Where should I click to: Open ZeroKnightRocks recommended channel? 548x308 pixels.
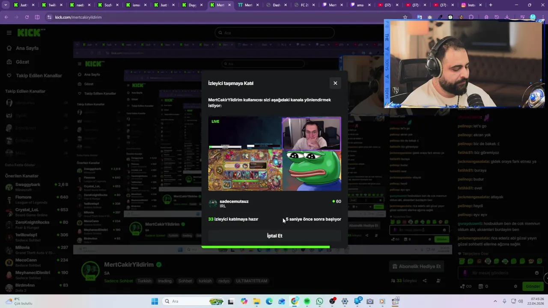point(36,225)
